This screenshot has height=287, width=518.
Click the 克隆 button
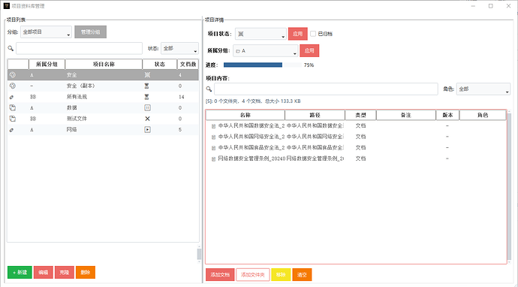click(65, 272)
